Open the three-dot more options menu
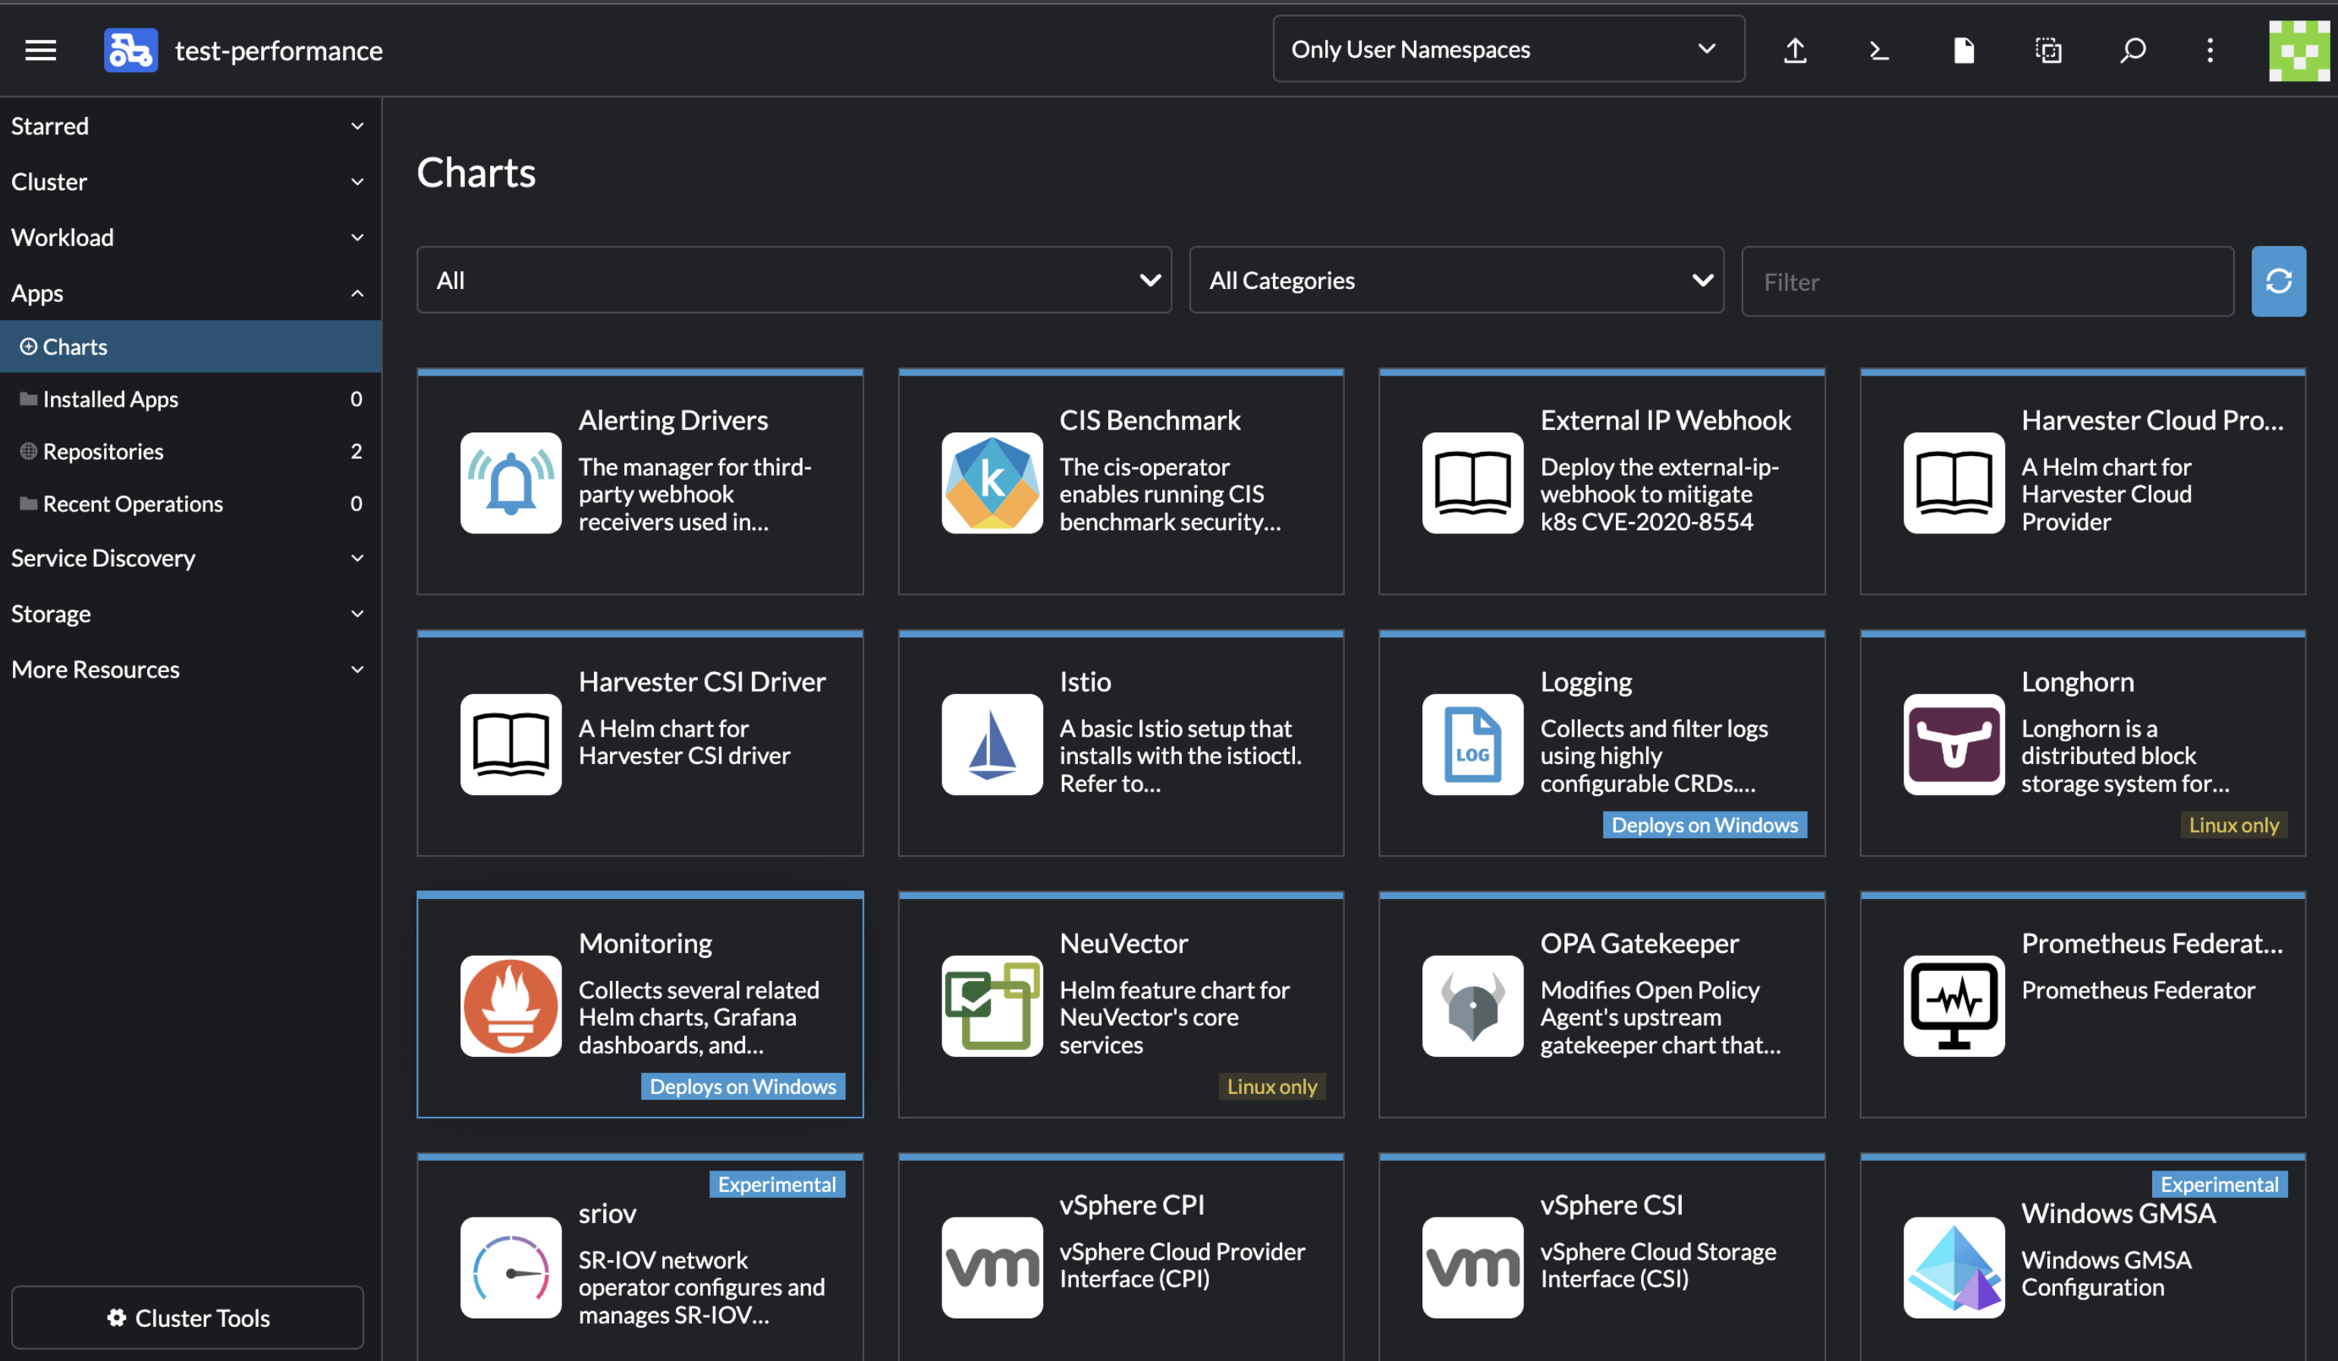This screenshot has height=1361, width=2338. point(2210,50)
